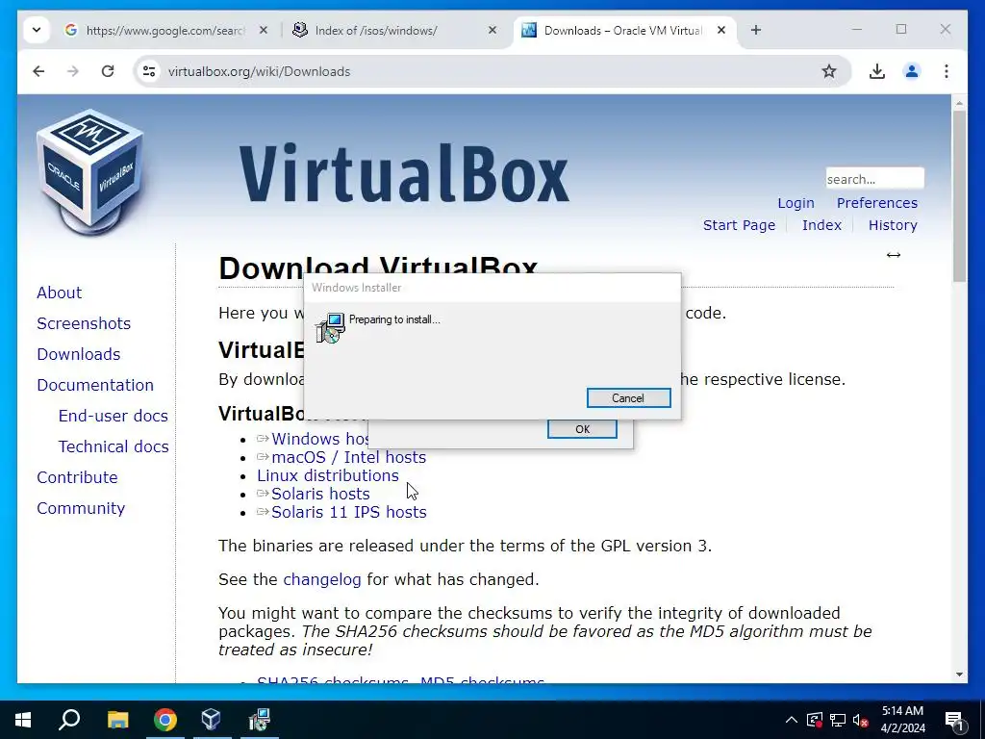The height and width of the screenshot is (739, 985).
Task: Open the notification center icon
Action: [x=955, y=720]
